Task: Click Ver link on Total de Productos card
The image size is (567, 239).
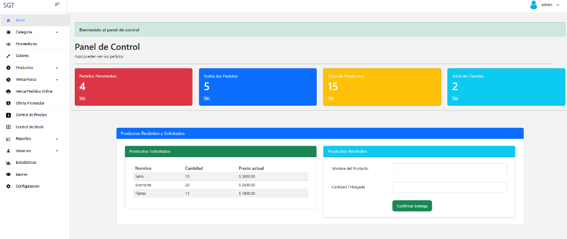Action: pyautogui.click(x=331, y=98)
